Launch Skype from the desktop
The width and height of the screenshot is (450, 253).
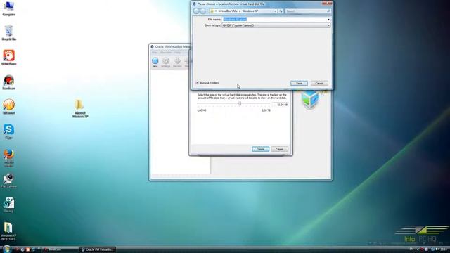pyautogui.click(x=9, y=131)
